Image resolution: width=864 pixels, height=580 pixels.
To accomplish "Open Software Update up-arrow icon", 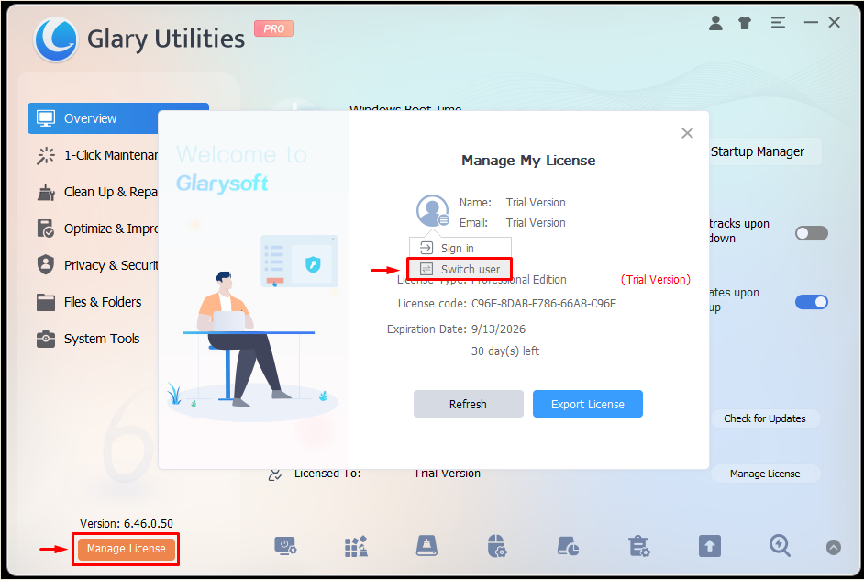I will 710,546.
